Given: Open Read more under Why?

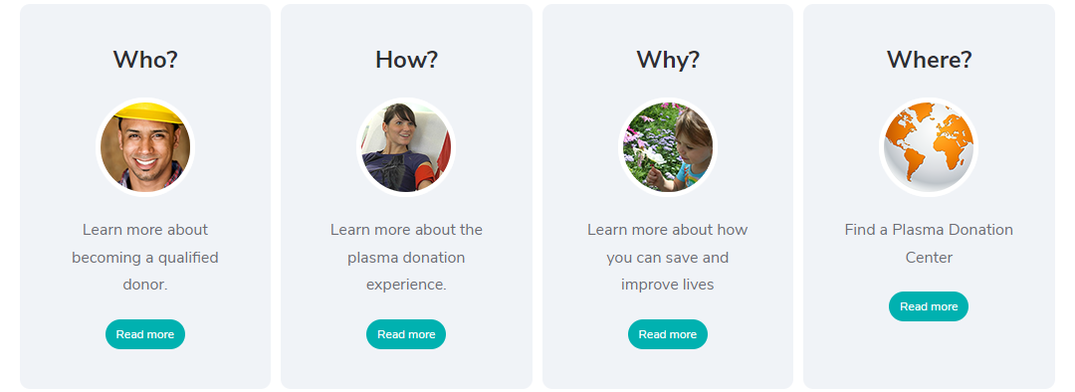Looking at the screenshot, I should pos(668,334).
